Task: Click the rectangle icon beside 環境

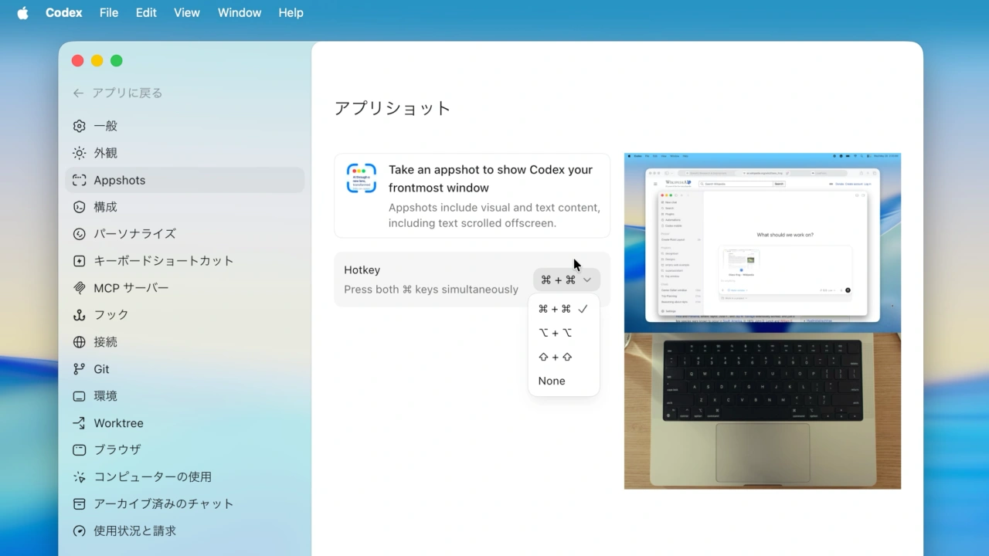Action: (x=79, y=396)
